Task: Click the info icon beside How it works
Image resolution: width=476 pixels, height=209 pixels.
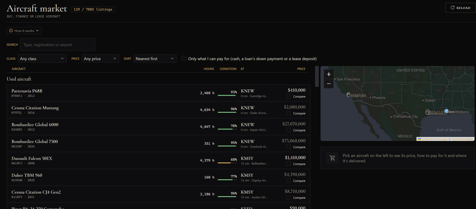Action: click(x=11, y=31)
